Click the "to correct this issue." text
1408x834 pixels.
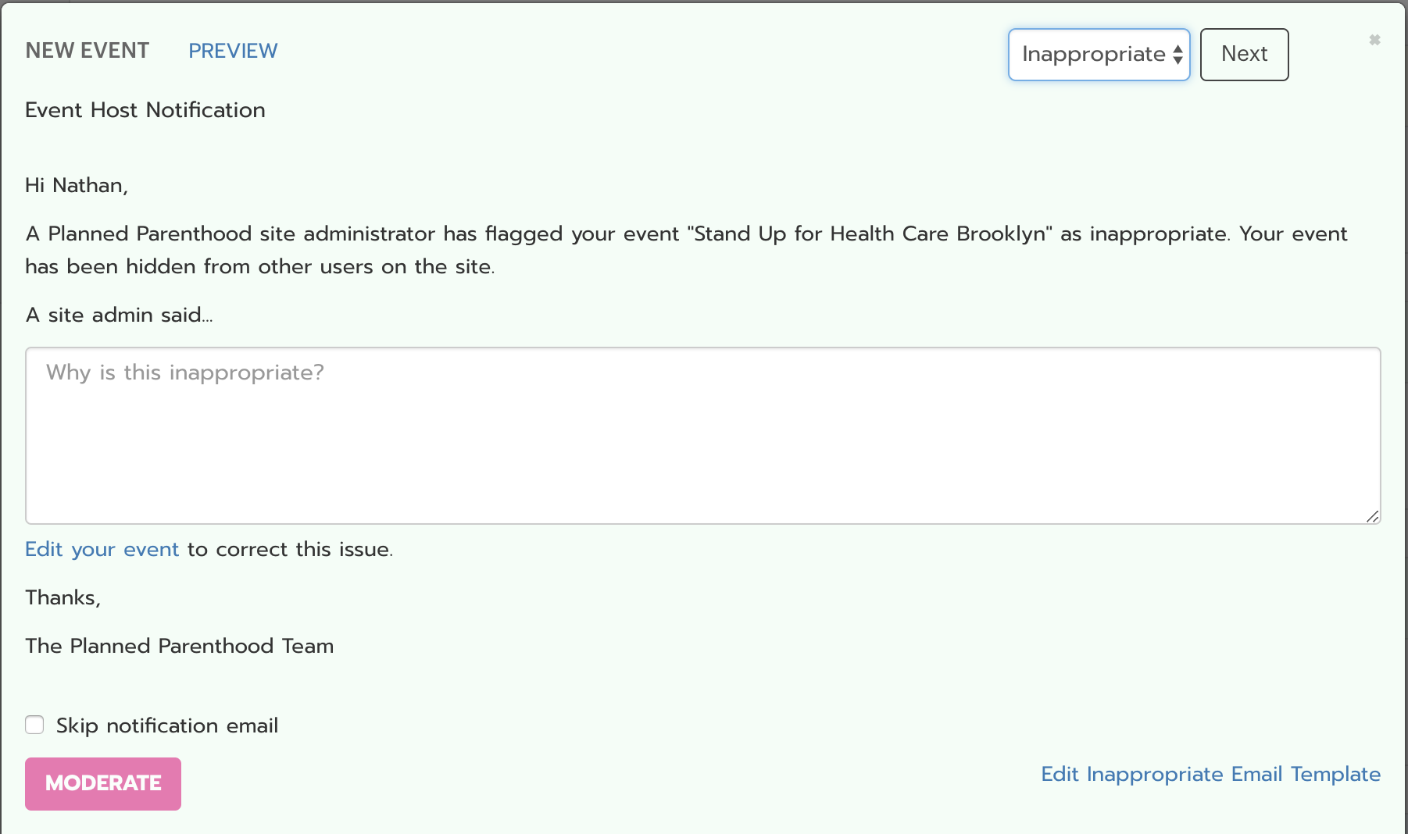290,549
